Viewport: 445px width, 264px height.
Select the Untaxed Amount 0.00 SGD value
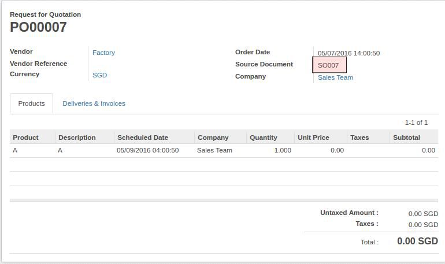pyautogui.click(x=423, y=214)
